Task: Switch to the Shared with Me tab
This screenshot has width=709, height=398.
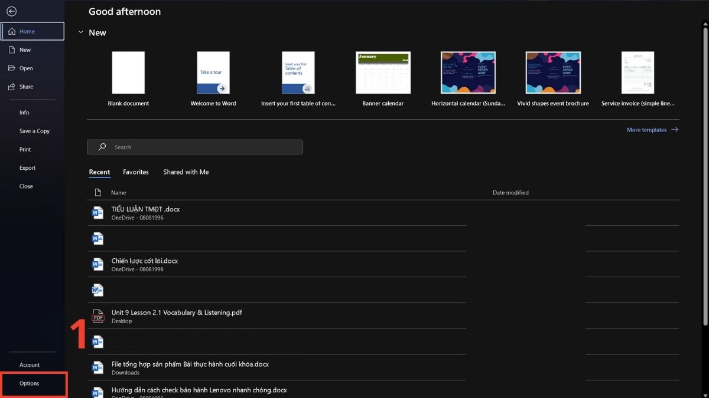Action: pyautogui.click(x=186, y=172)
